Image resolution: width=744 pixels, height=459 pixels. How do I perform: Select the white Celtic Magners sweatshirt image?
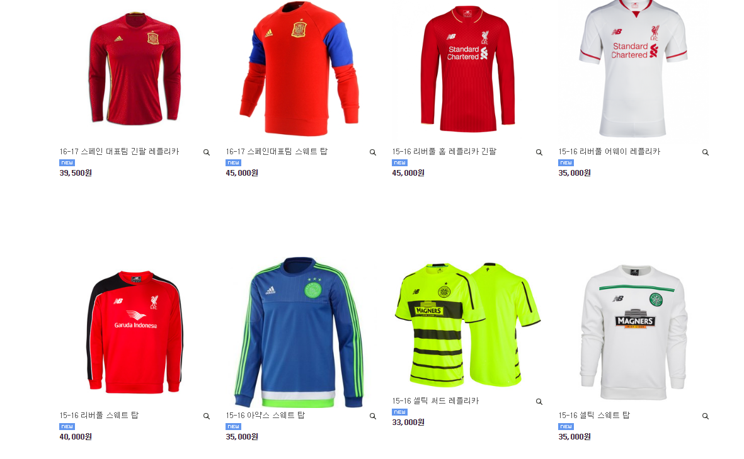(634, 332)
